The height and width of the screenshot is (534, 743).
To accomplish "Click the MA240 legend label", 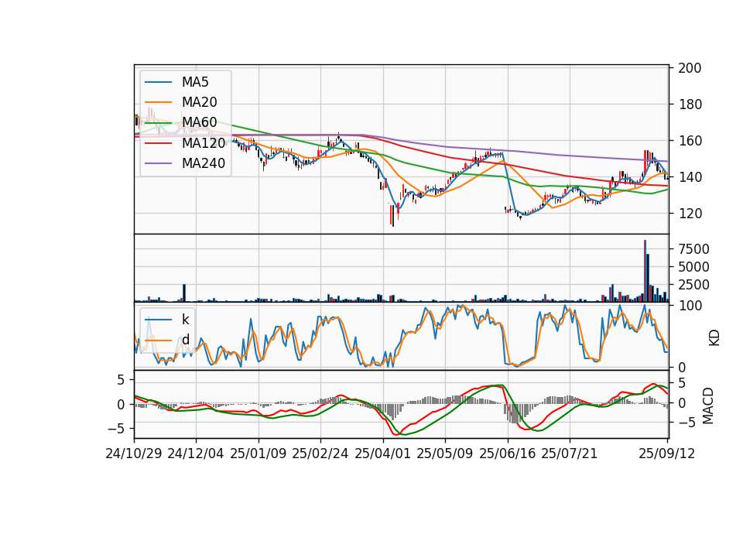I will click(204, 163).
